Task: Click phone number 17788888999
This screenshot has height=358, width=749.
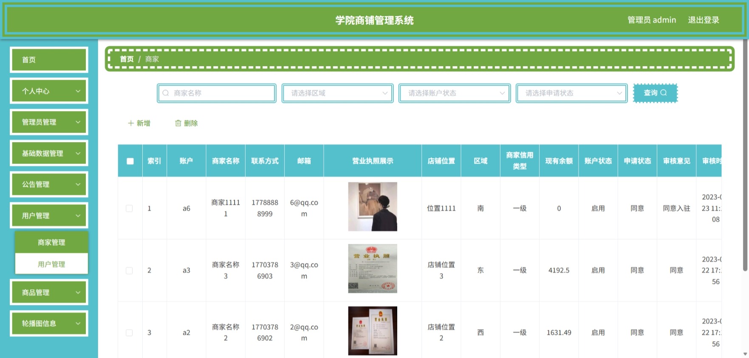Action: pyautogui.click(x=265, y=208)
